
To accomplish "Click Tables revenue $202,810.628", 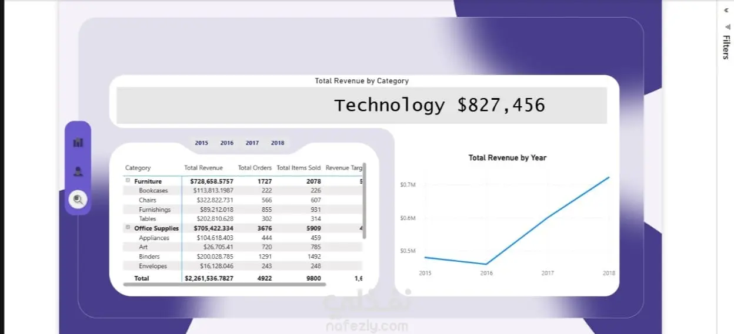I will pos(213,219).
